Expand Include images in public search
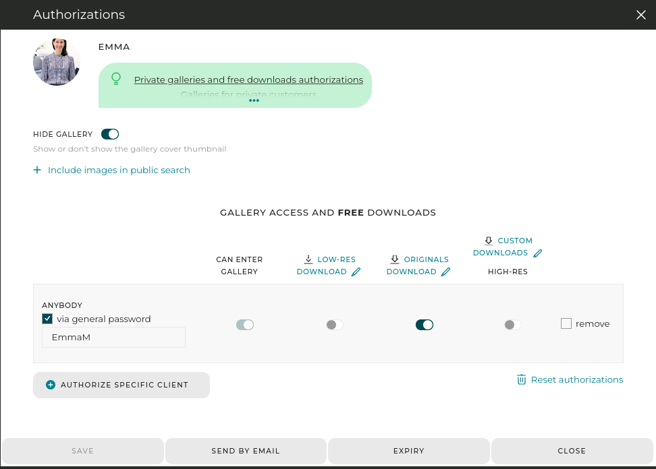 click(x=118, y=170)
